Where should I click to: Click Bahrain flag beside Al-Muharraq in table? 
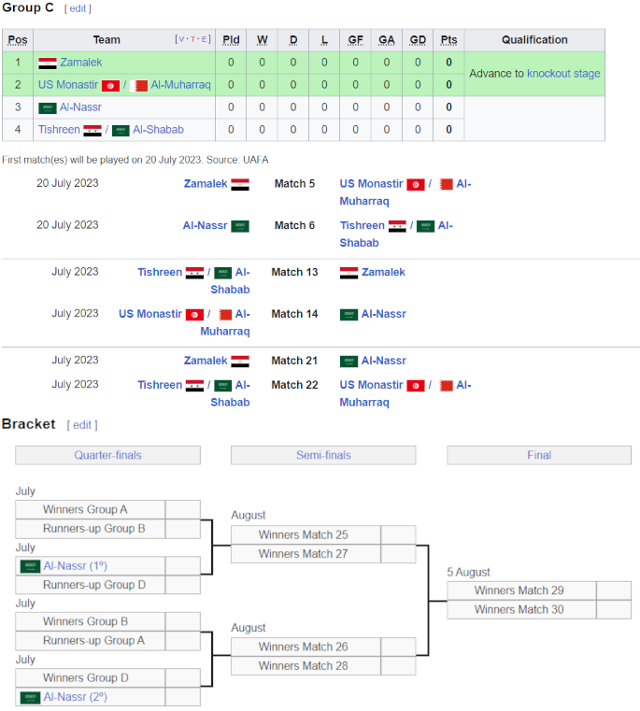139,85
